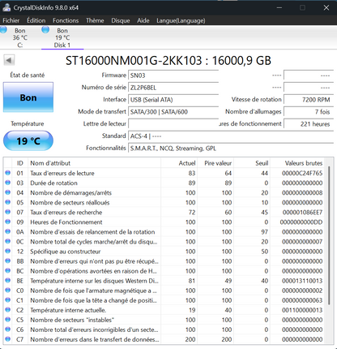Click raw value 000001086EE7
Viewport: 337px width, 349px height.
(302, 213)
